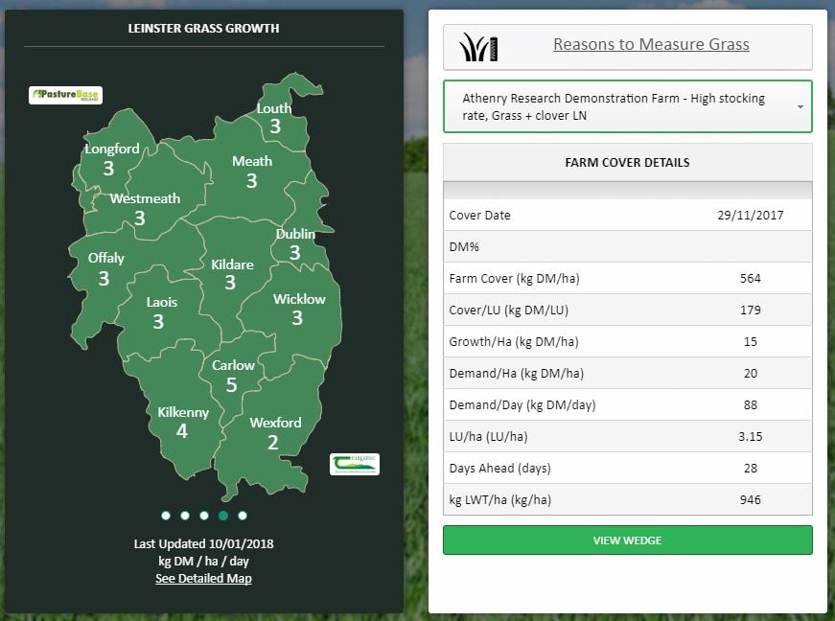
Task: Select Longford county on the map
Action: [x=110, y=159]
